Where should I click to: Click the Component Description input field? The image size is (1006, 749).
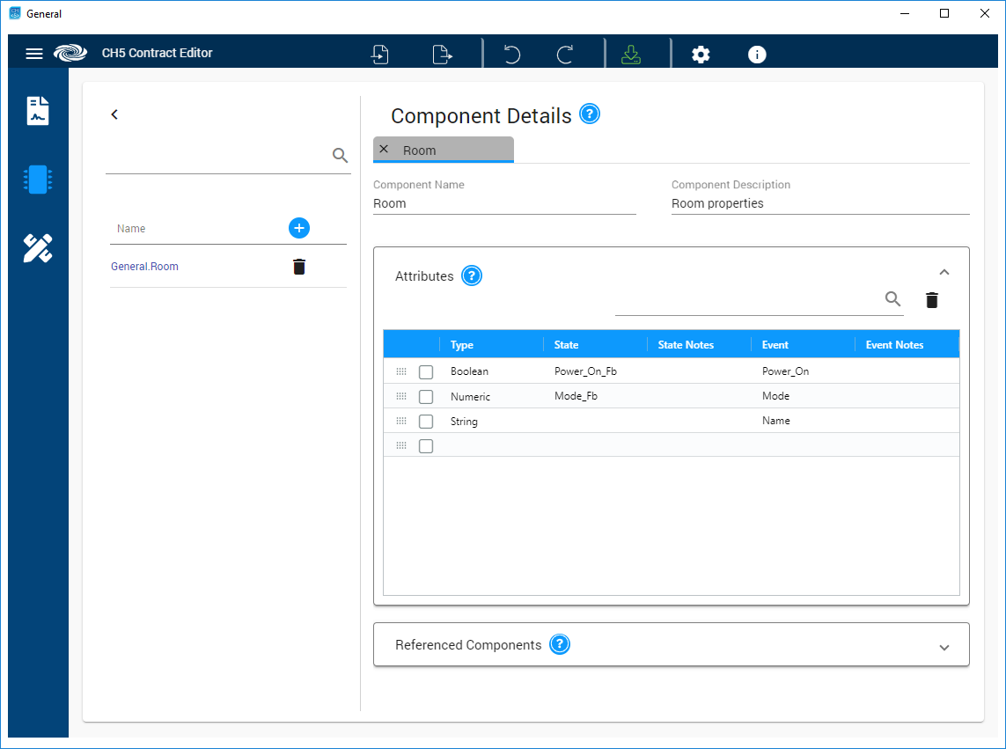click(819, 203)
